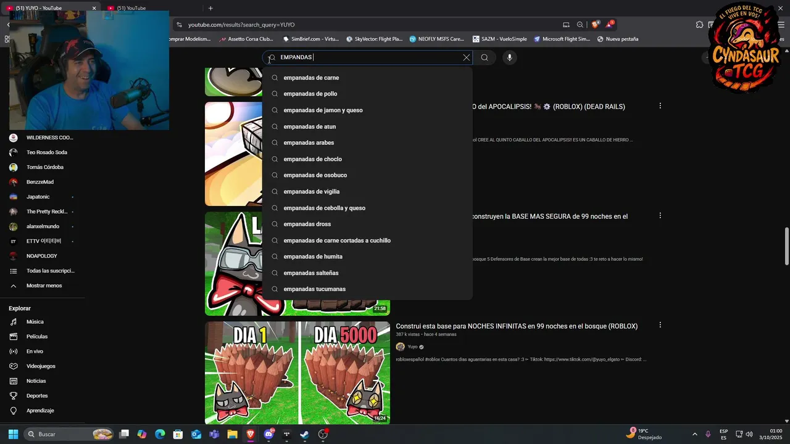Open Discord from the taskbar
The image size is (790, 444).
[x=268, y=434]
